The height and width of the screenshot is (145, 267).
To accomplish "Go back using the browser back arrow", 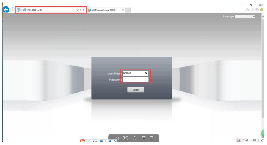I will 6,10.
